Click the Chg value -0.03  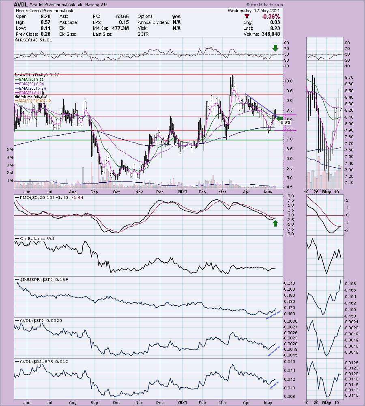(x=275, y=22)
